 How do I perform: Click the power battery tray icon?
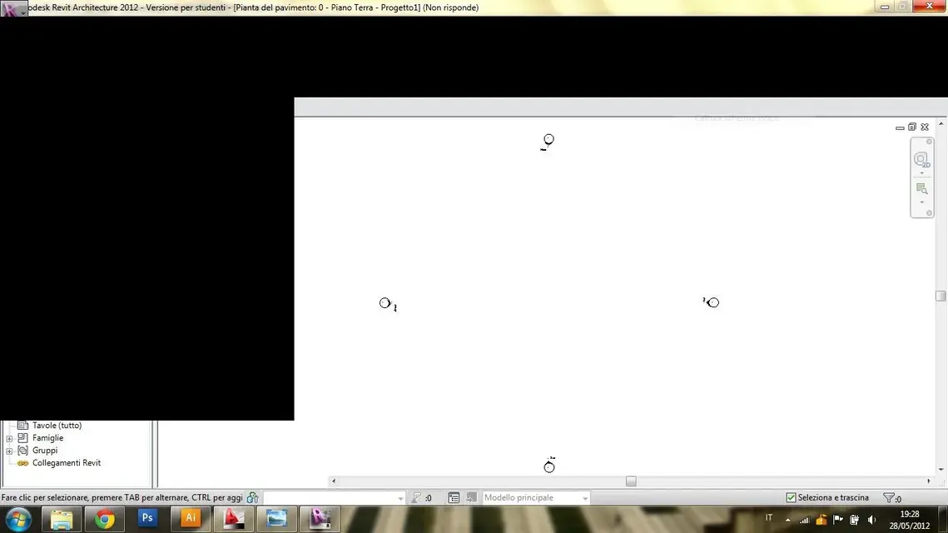[x=854, y=519]
